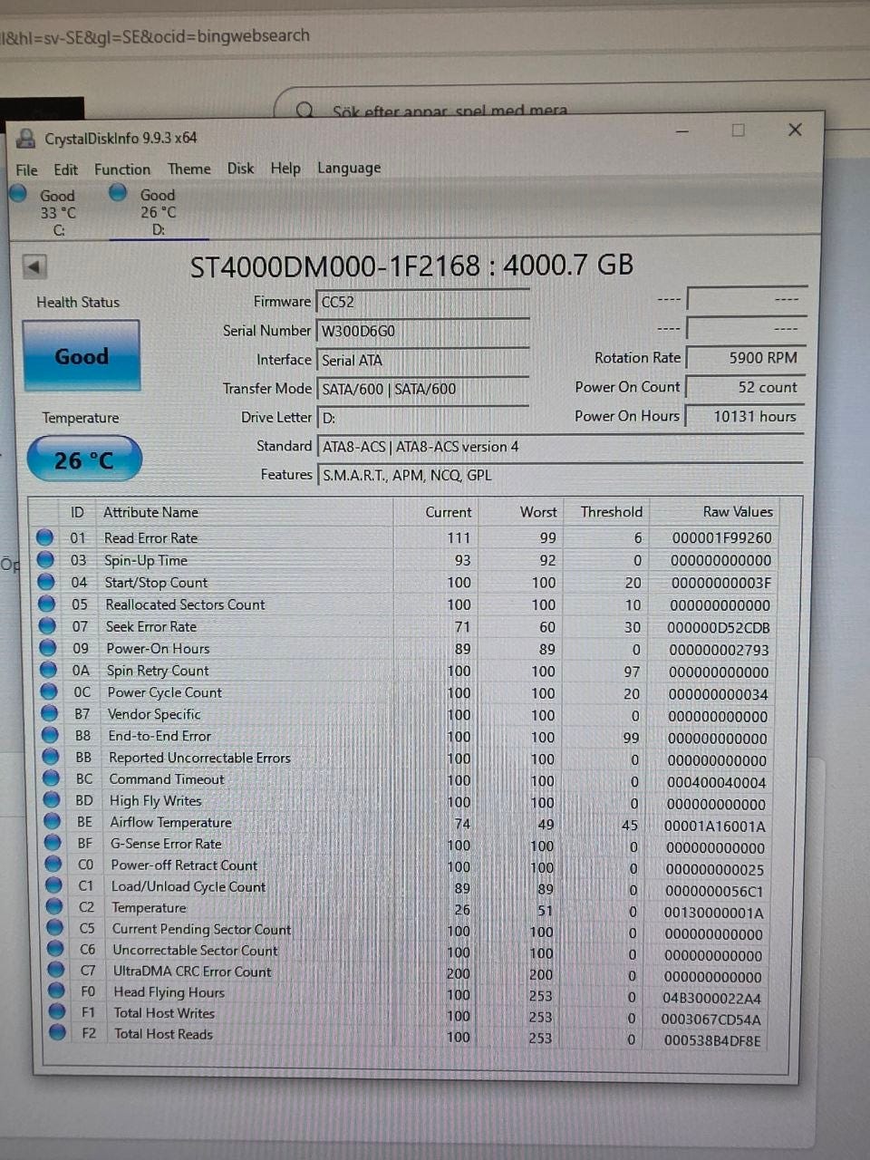Click the status circle for Reallocated Sectors Count
Image resolution: width=870 pixels, height=1160 pixels.
tap(47, 604)
